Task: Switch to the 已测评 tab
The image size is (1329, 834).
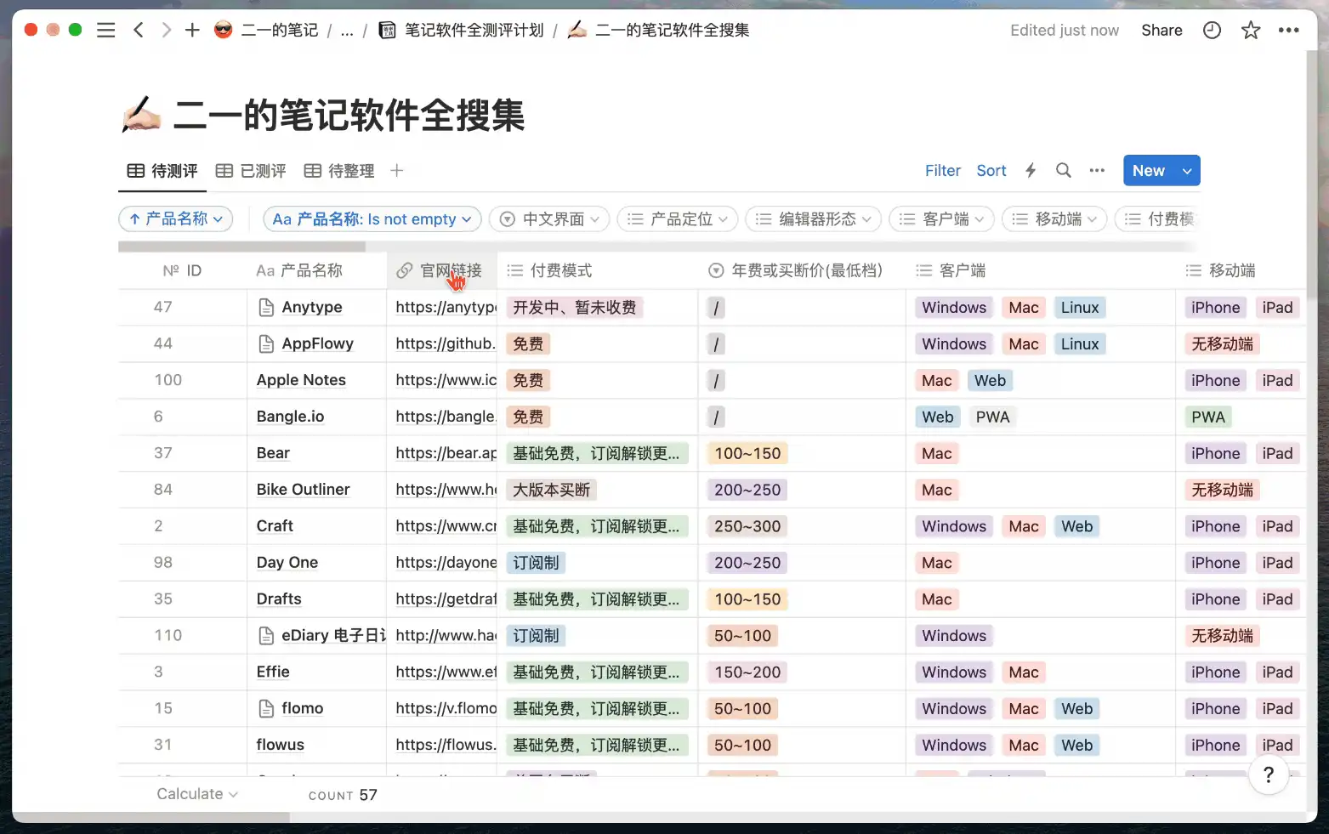Action: pos(251,171)
